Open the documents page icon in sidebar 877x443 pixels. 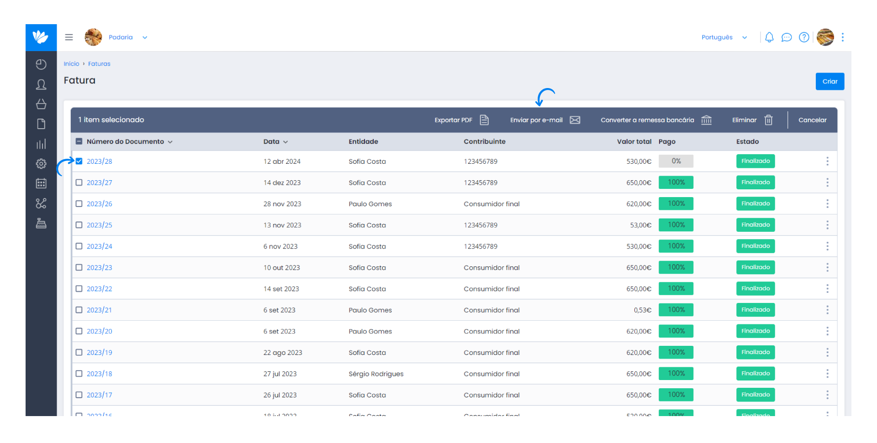(x=41, y=124)
